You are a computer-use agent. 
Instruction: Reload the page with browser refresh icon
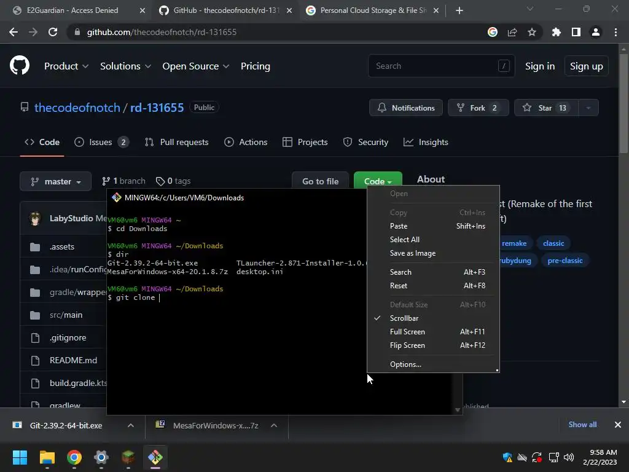point(53,32)
